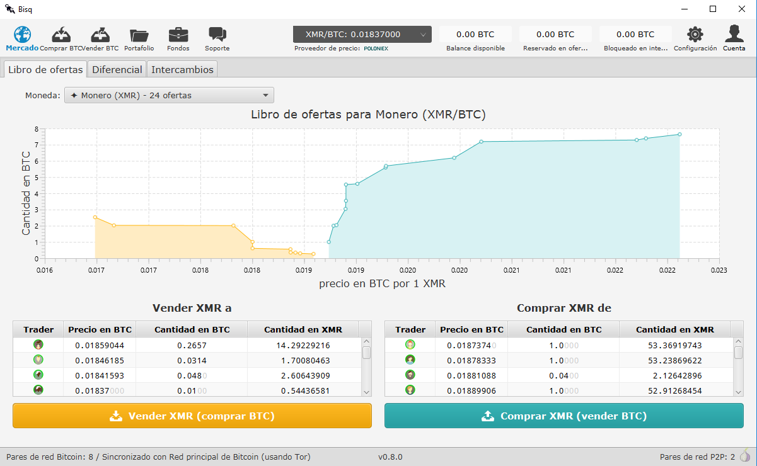Open the Cuenta user icon
The height and width of the screenshot is (466, 757).
[x=734, y=33]
